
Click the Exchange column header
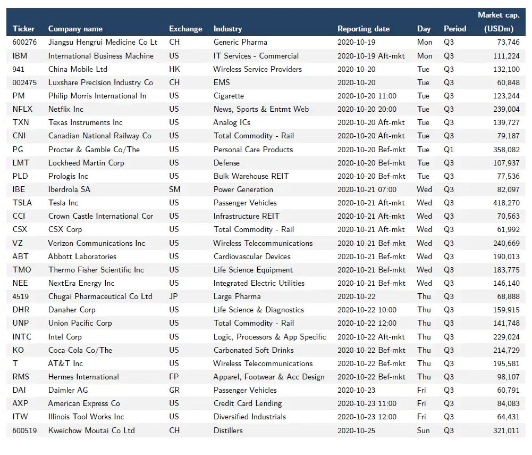185,29
